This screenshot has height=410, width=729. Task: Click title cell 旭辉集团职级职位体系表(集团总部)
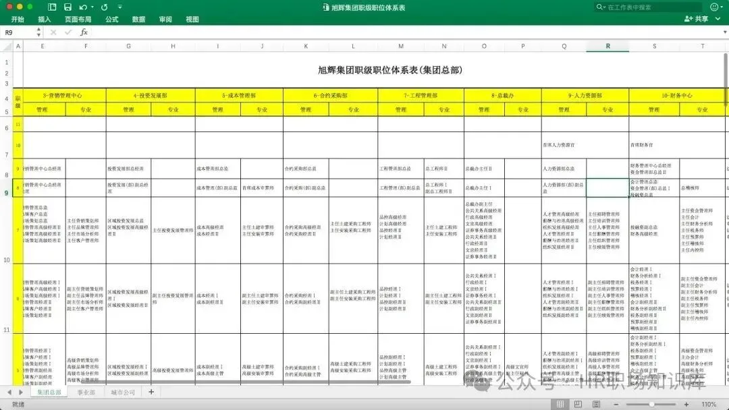[390, 70]
